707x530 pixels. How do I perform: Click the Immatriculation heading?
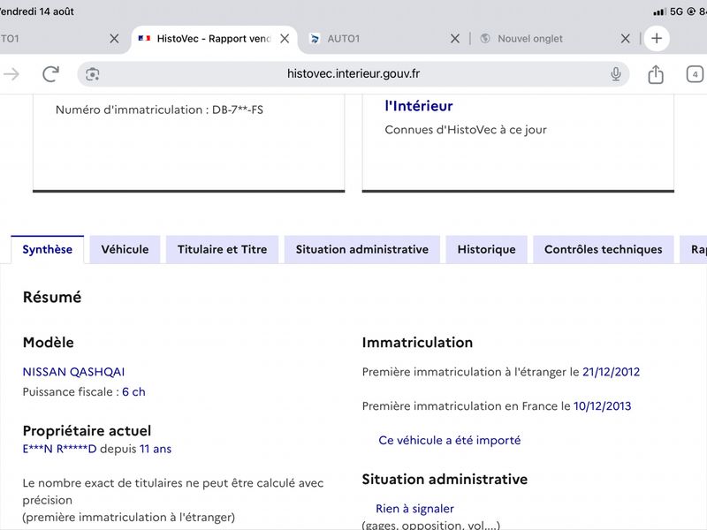point(417,343)
